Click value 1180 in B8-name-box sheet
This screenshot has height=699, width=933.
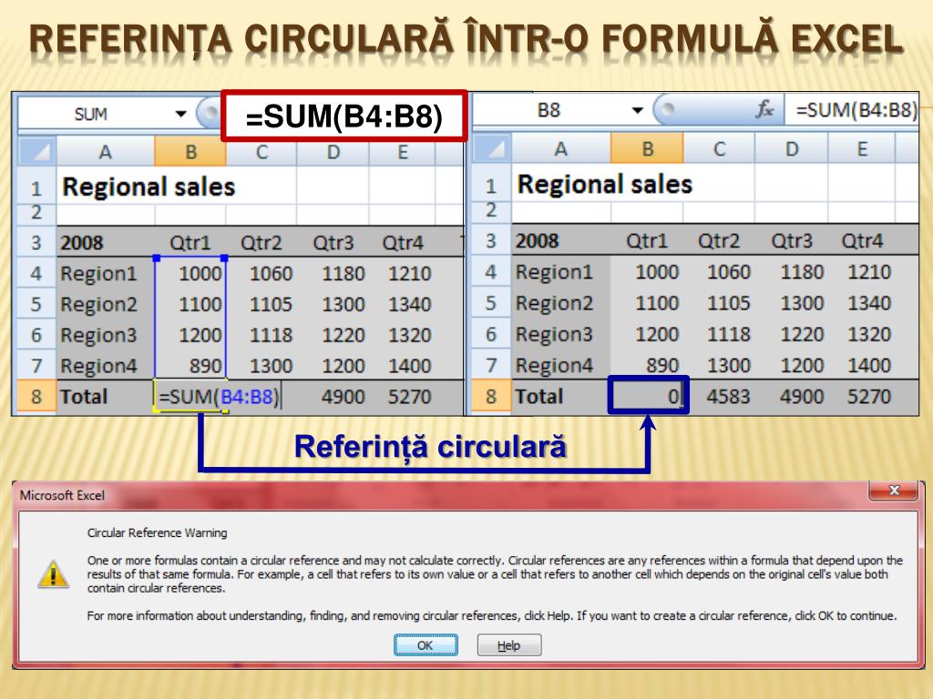click(x=802, y=271)
